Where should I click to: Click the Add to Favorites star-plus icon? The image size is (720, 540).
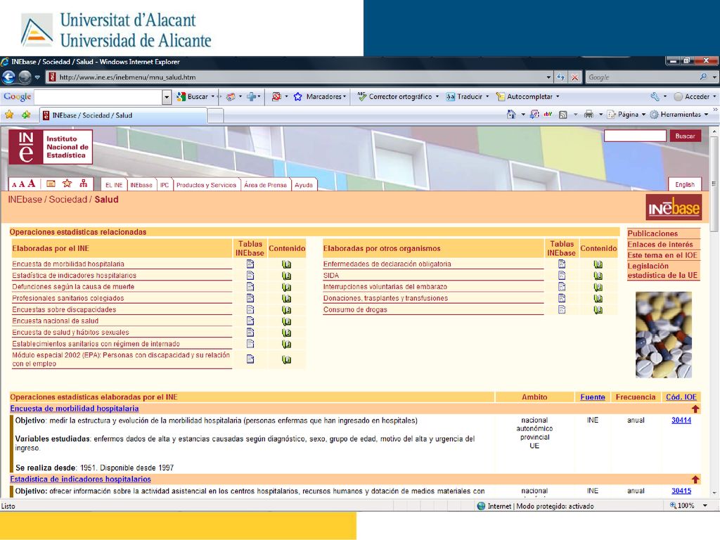click(26, 115)
